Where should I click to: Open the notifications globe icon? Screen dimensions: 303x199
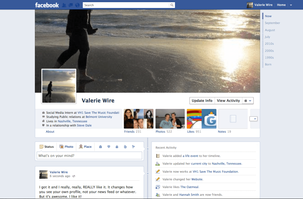77,5
